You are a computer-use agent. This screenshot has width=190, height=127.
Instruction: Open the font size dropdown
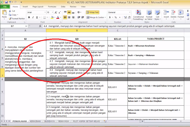click(x=53, y=12)
